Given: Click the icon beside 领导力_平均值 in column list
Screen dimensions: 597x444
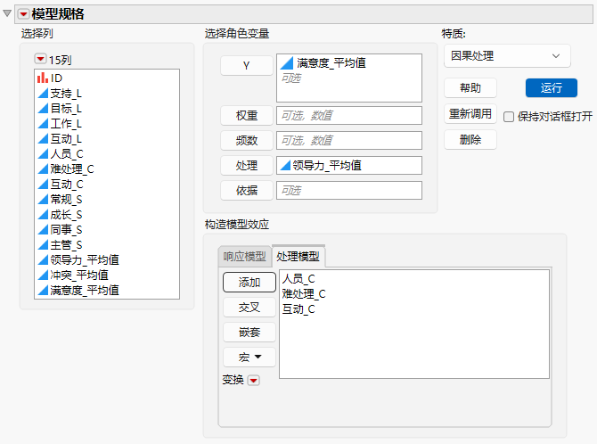Looking at the screenshot, I should click(x=43, y=260).
